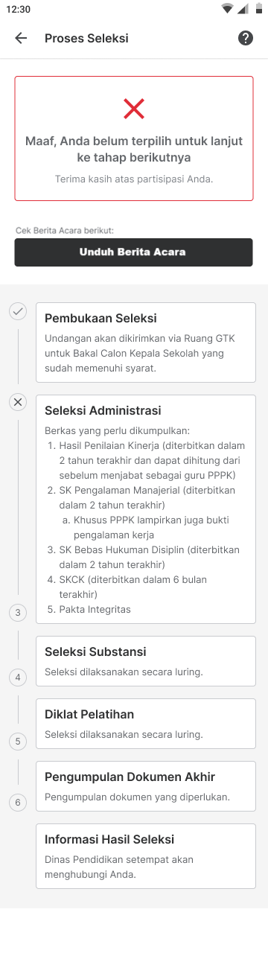This screenshot has height=953, width=268.
Task: Open the Pengumpulan Dokumen Akhir card
Action: pos(146,786)
